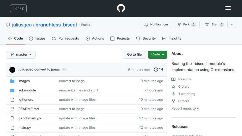
Task: Fork the repository with Fork button
Action: (x=187, y=24)
